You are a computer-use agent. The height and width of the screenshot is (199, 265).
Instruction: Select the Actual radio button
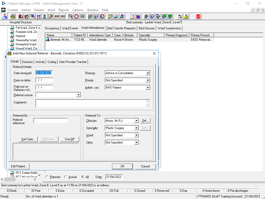[65, 177]
